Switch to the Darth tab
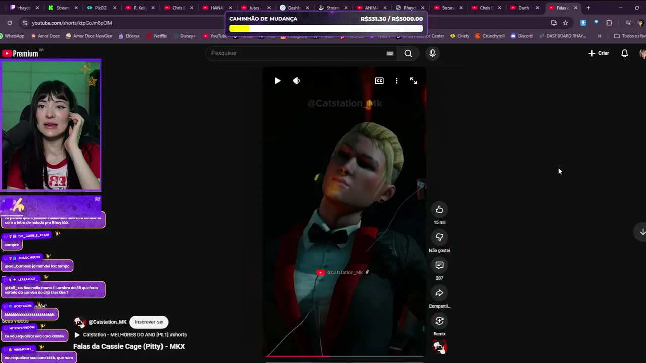646x363 pixels. [x=525, y=8]
